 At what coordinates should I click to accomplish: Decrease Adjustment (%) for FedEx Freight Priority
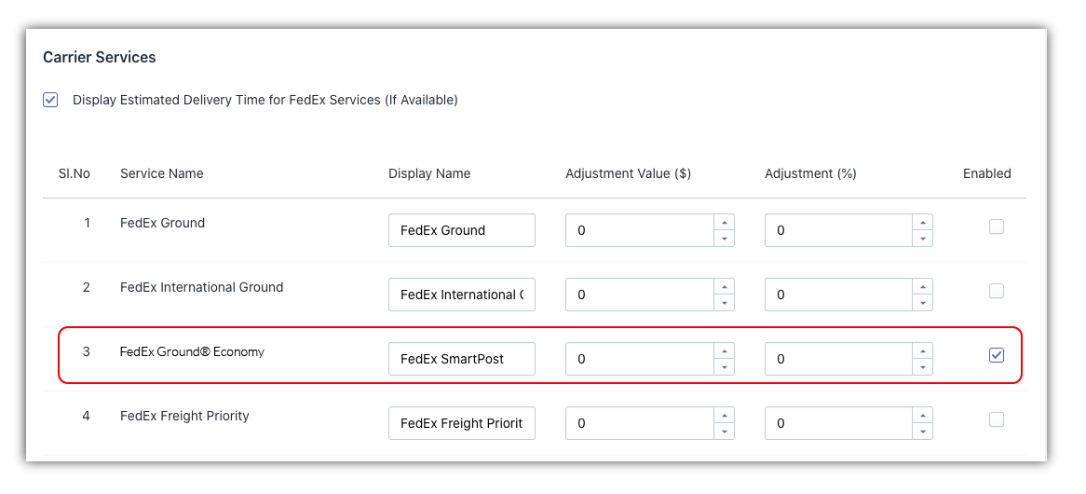click(923, 432)
